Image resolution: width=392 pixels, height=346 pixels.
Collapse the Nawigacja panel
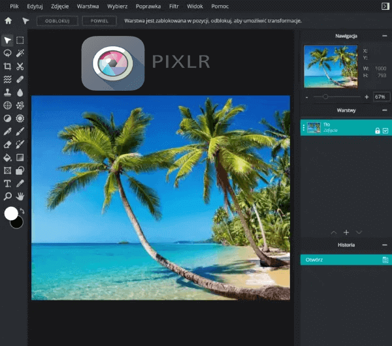(x=385, y=36)
